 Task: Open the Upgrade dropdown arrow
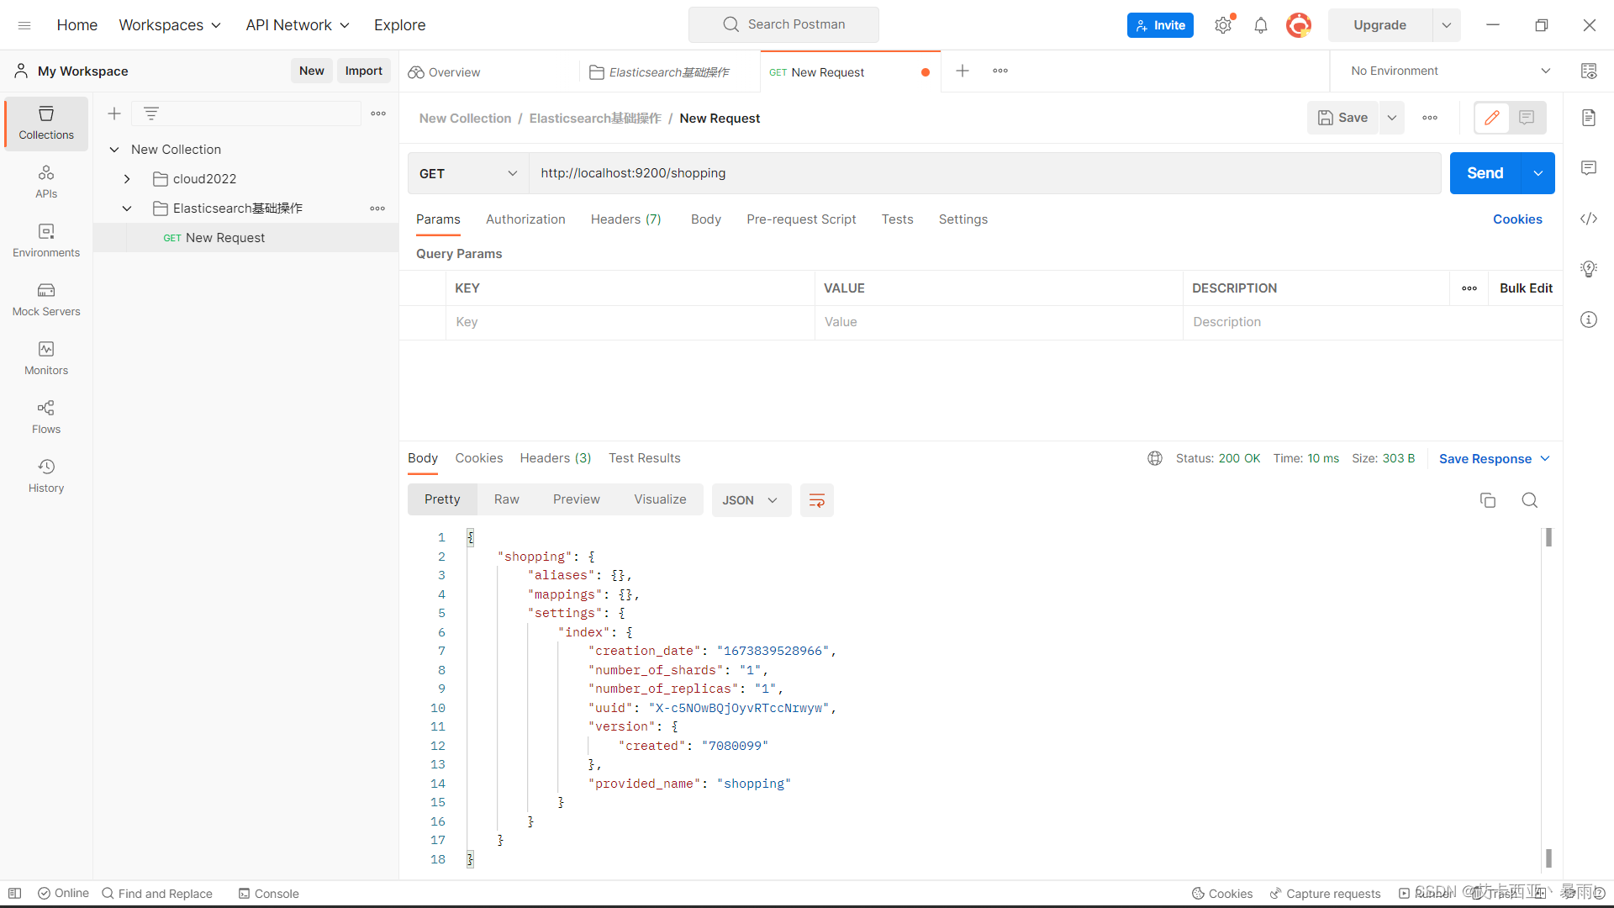[1446, 25]
